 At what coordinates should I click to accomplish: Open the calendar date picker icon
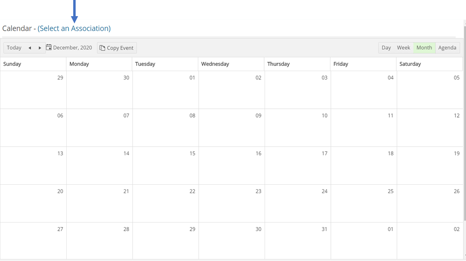[x=49, y=47]
